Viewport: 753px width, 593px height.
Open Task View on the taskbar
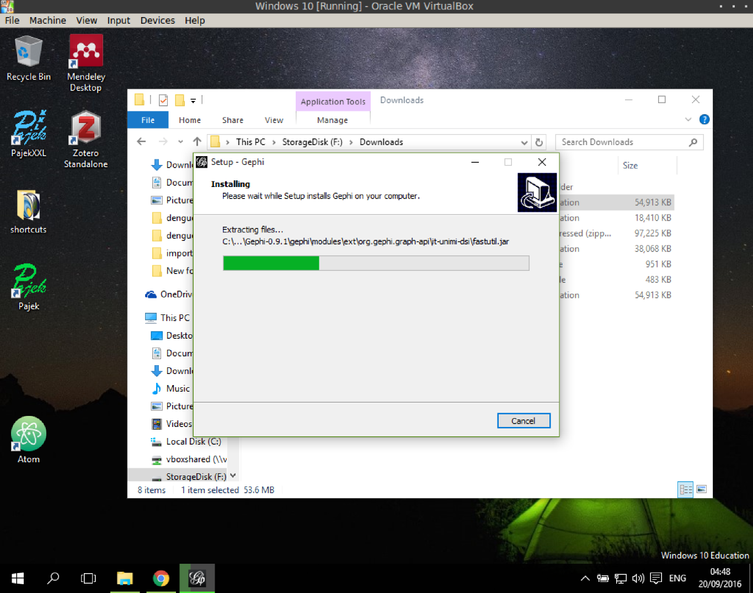(x=88, y=578)
